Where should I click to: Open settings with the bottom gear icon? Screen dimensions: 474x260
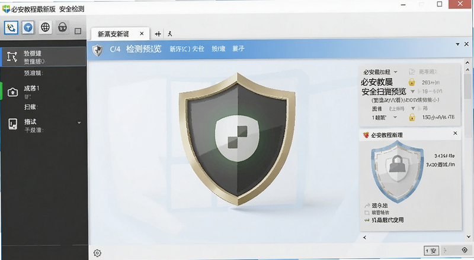coord(97,253)
